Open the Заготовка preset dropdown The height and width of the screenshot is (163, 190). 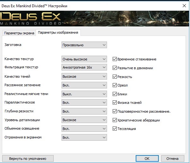point(84,45)
